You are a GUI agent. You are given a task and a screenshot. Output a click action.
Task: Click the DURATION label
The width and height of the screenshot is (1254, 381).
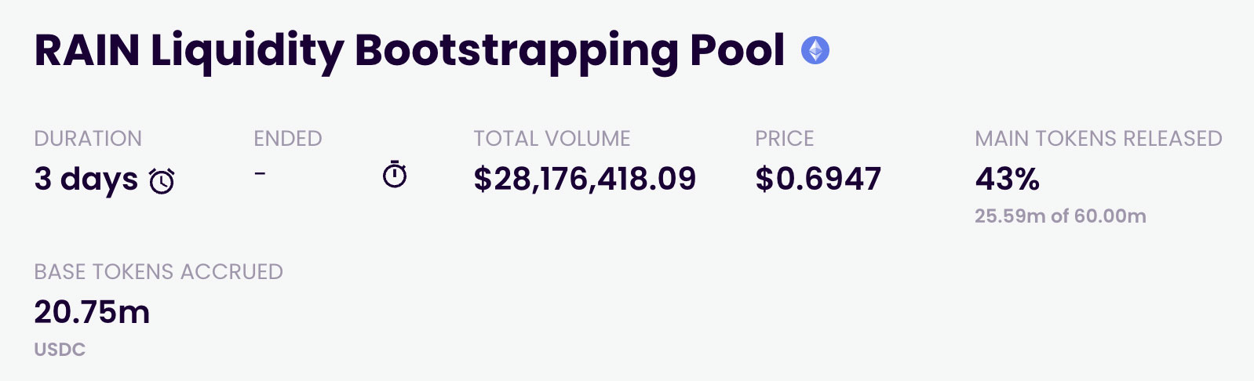click(x=88, y=139)
